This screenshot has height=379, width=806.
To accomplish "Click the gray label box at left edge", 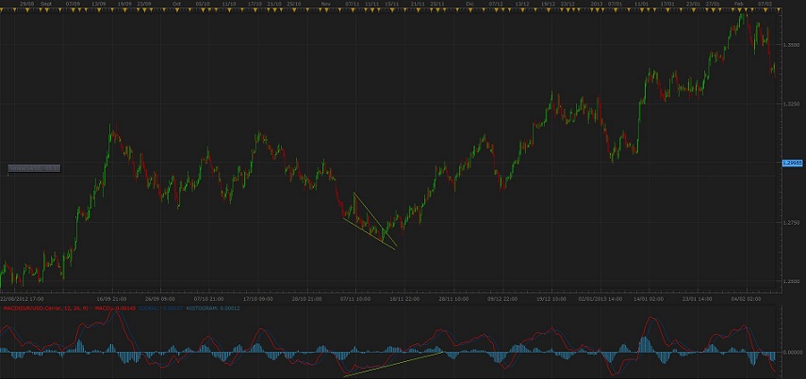I will click(x=34, y=168).
